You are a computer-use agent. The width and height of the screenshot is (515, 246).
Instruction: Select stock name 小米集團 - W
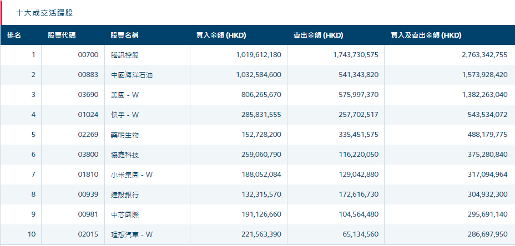(132, 175)
